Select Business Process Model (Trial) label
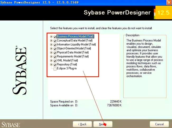172x128 pixels. pyautogui.click(x=75, y=37)
